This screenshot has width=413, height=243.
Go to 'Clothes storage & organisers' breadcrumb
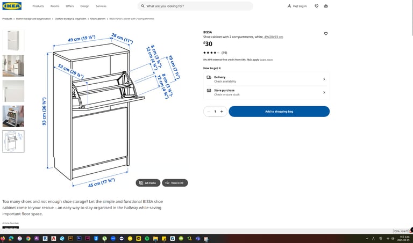pyautogui.click(x=70, y=19)
